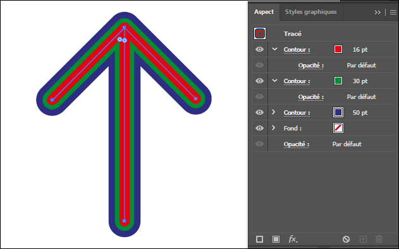The width and height of the screenshot is (399, 249).
Task: Toggle visibility of 30 pt stroke opacity
Action: point(259,96)
